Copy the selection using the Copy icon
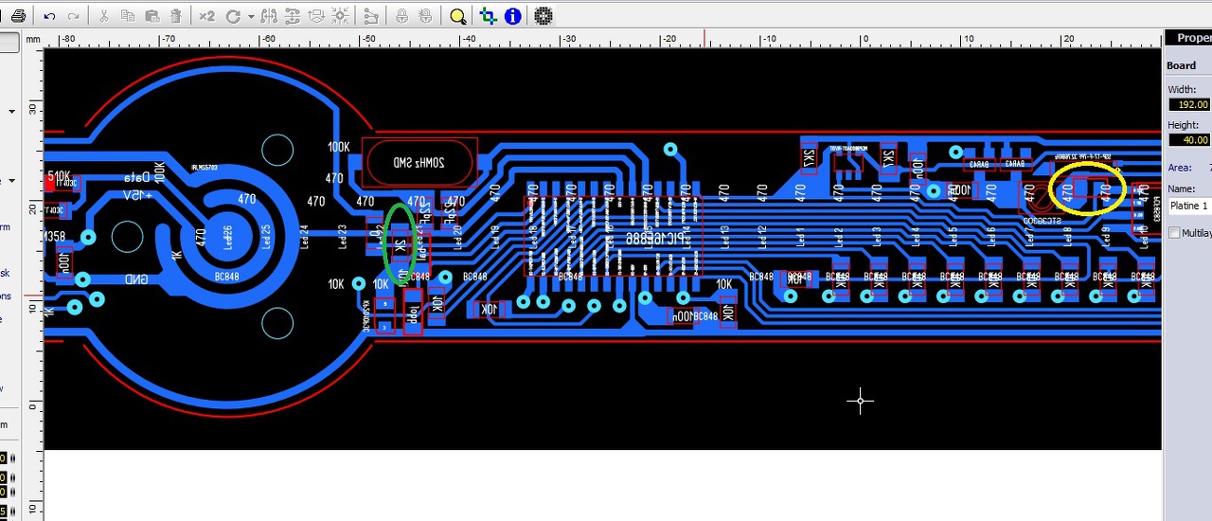The width and height of the screenshot is (1212, 521). click(x=128, y=16)
